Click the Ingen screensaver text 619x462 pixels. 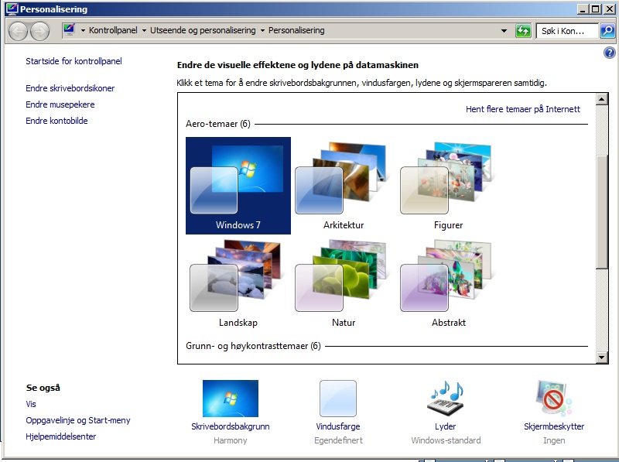pos(554,440)
